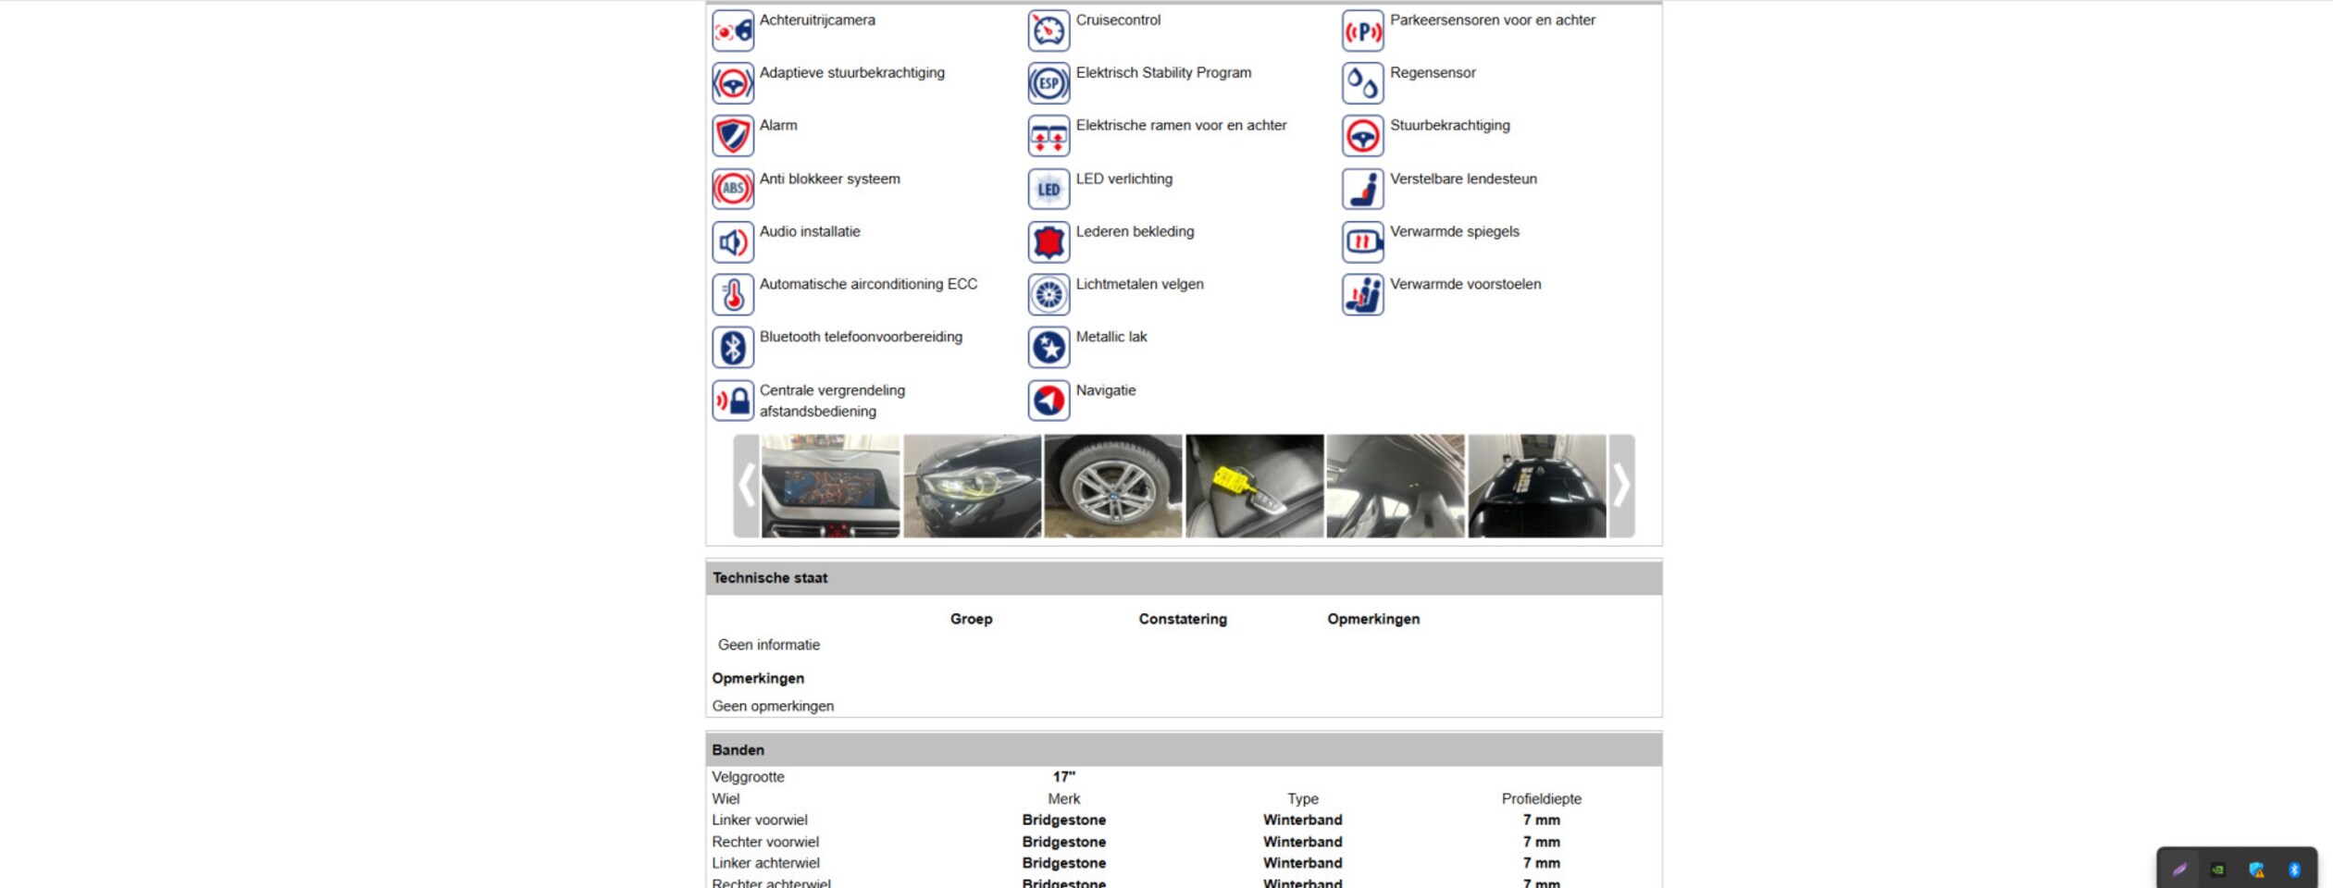
Task: Open the navigation screen photo thumbnail
Action: coord(830,486)
